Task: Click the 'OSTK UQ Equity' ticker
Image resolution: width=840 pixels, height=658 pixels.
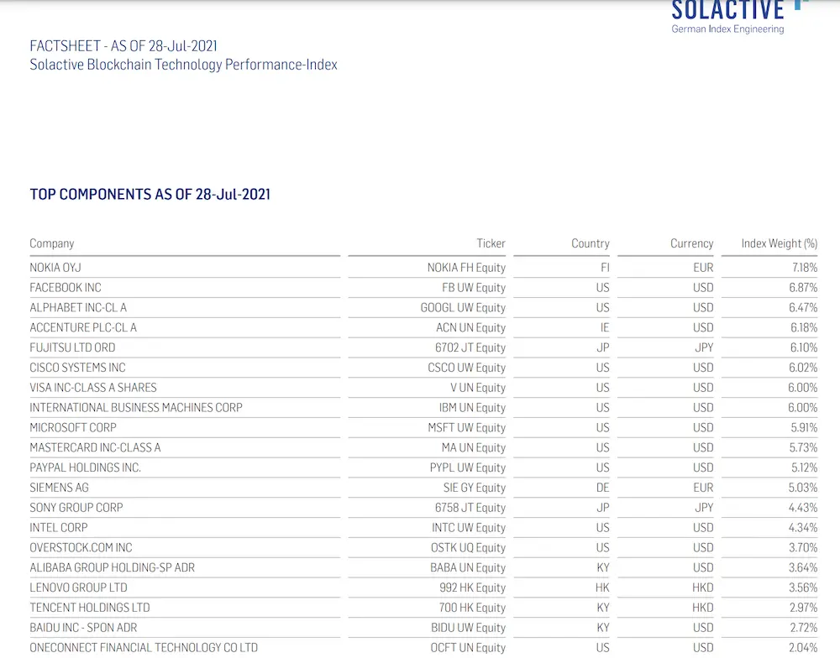Action: tap(468, 548)
